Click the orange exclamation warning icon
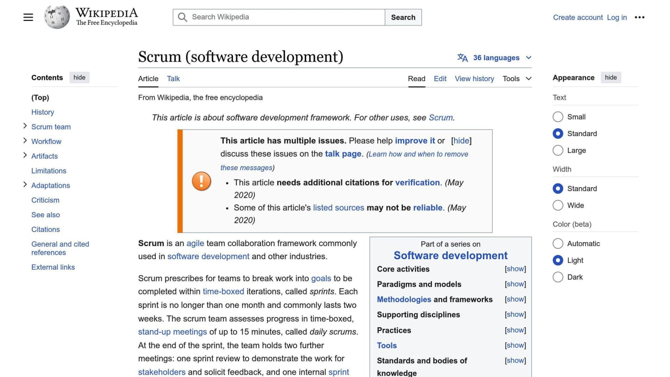 (202, 181)
